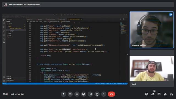Click line number 41 in the gutter
This screenshot has height=99, width=176.
pos(30,50)
